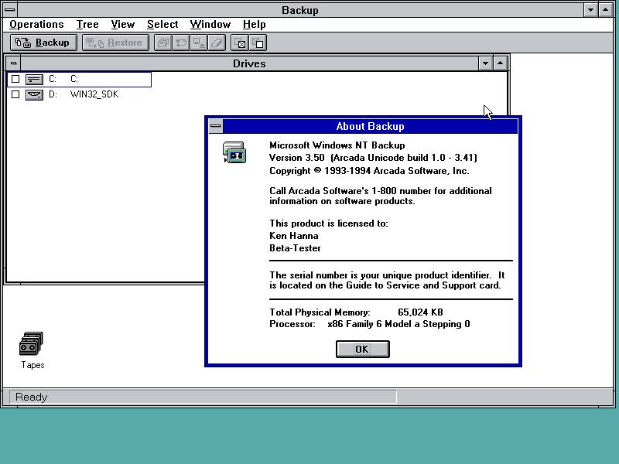Click the WIN32_SDK volume label
The image size is (619, 464).
[94, 94]
